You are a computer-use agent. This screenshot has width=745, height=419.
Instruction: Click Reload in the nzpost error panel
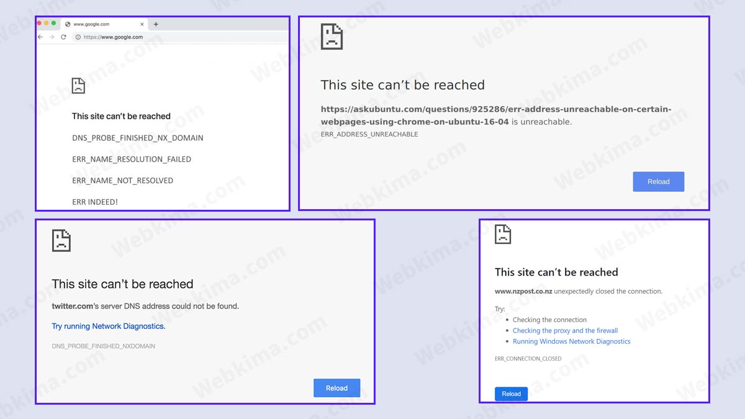(512, 394)
